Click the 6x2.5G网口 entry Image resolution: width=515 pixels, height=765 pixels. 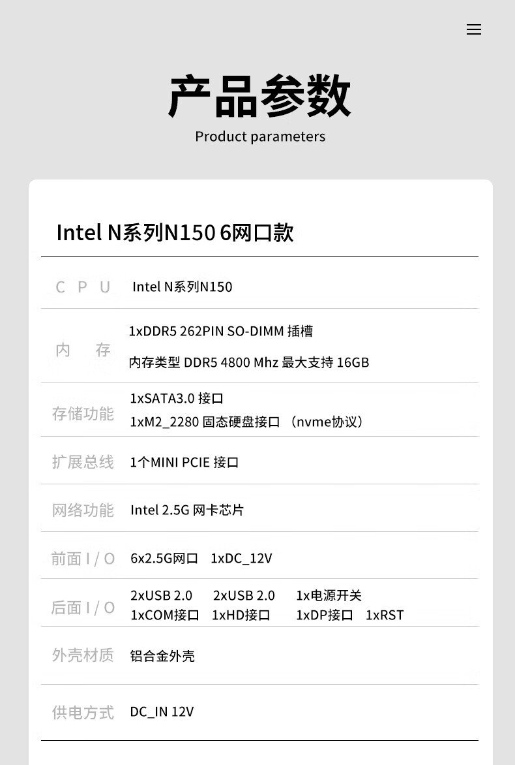(164, 558)
